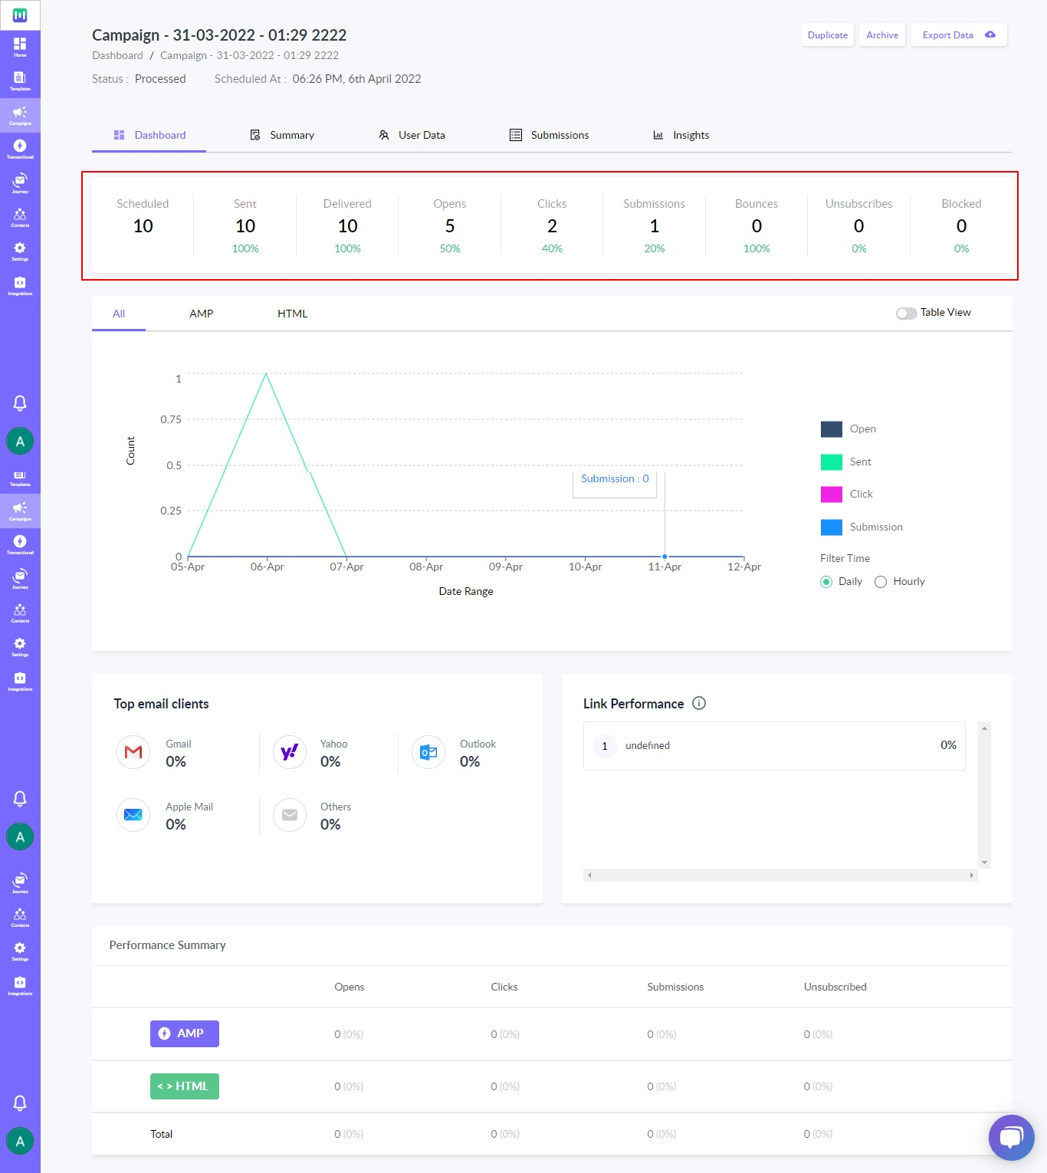
Task: Click the User Data tab's person icon
Action: (384, 135)
